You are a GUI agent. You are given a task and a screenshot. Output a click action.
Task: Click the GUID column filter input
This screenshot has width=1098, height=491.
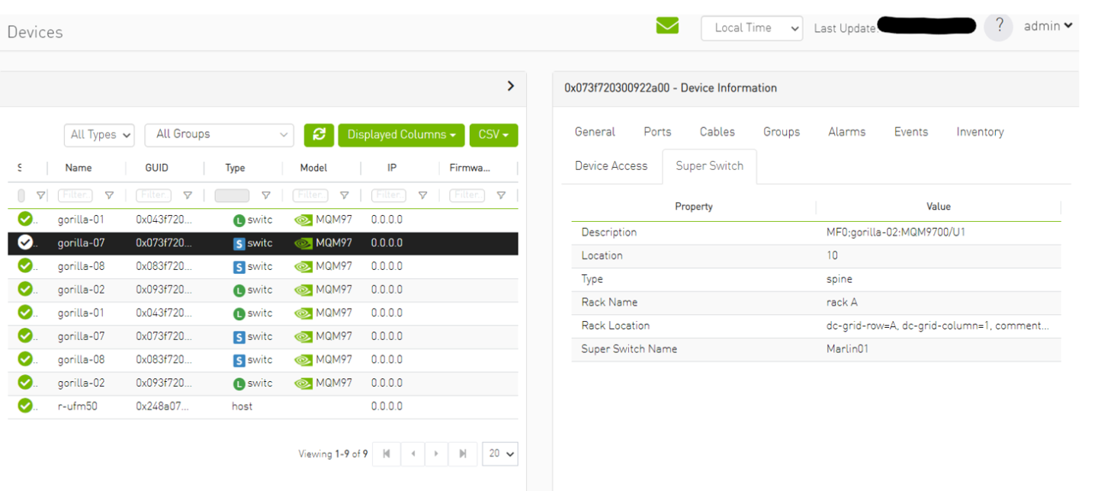click(153, 195)
